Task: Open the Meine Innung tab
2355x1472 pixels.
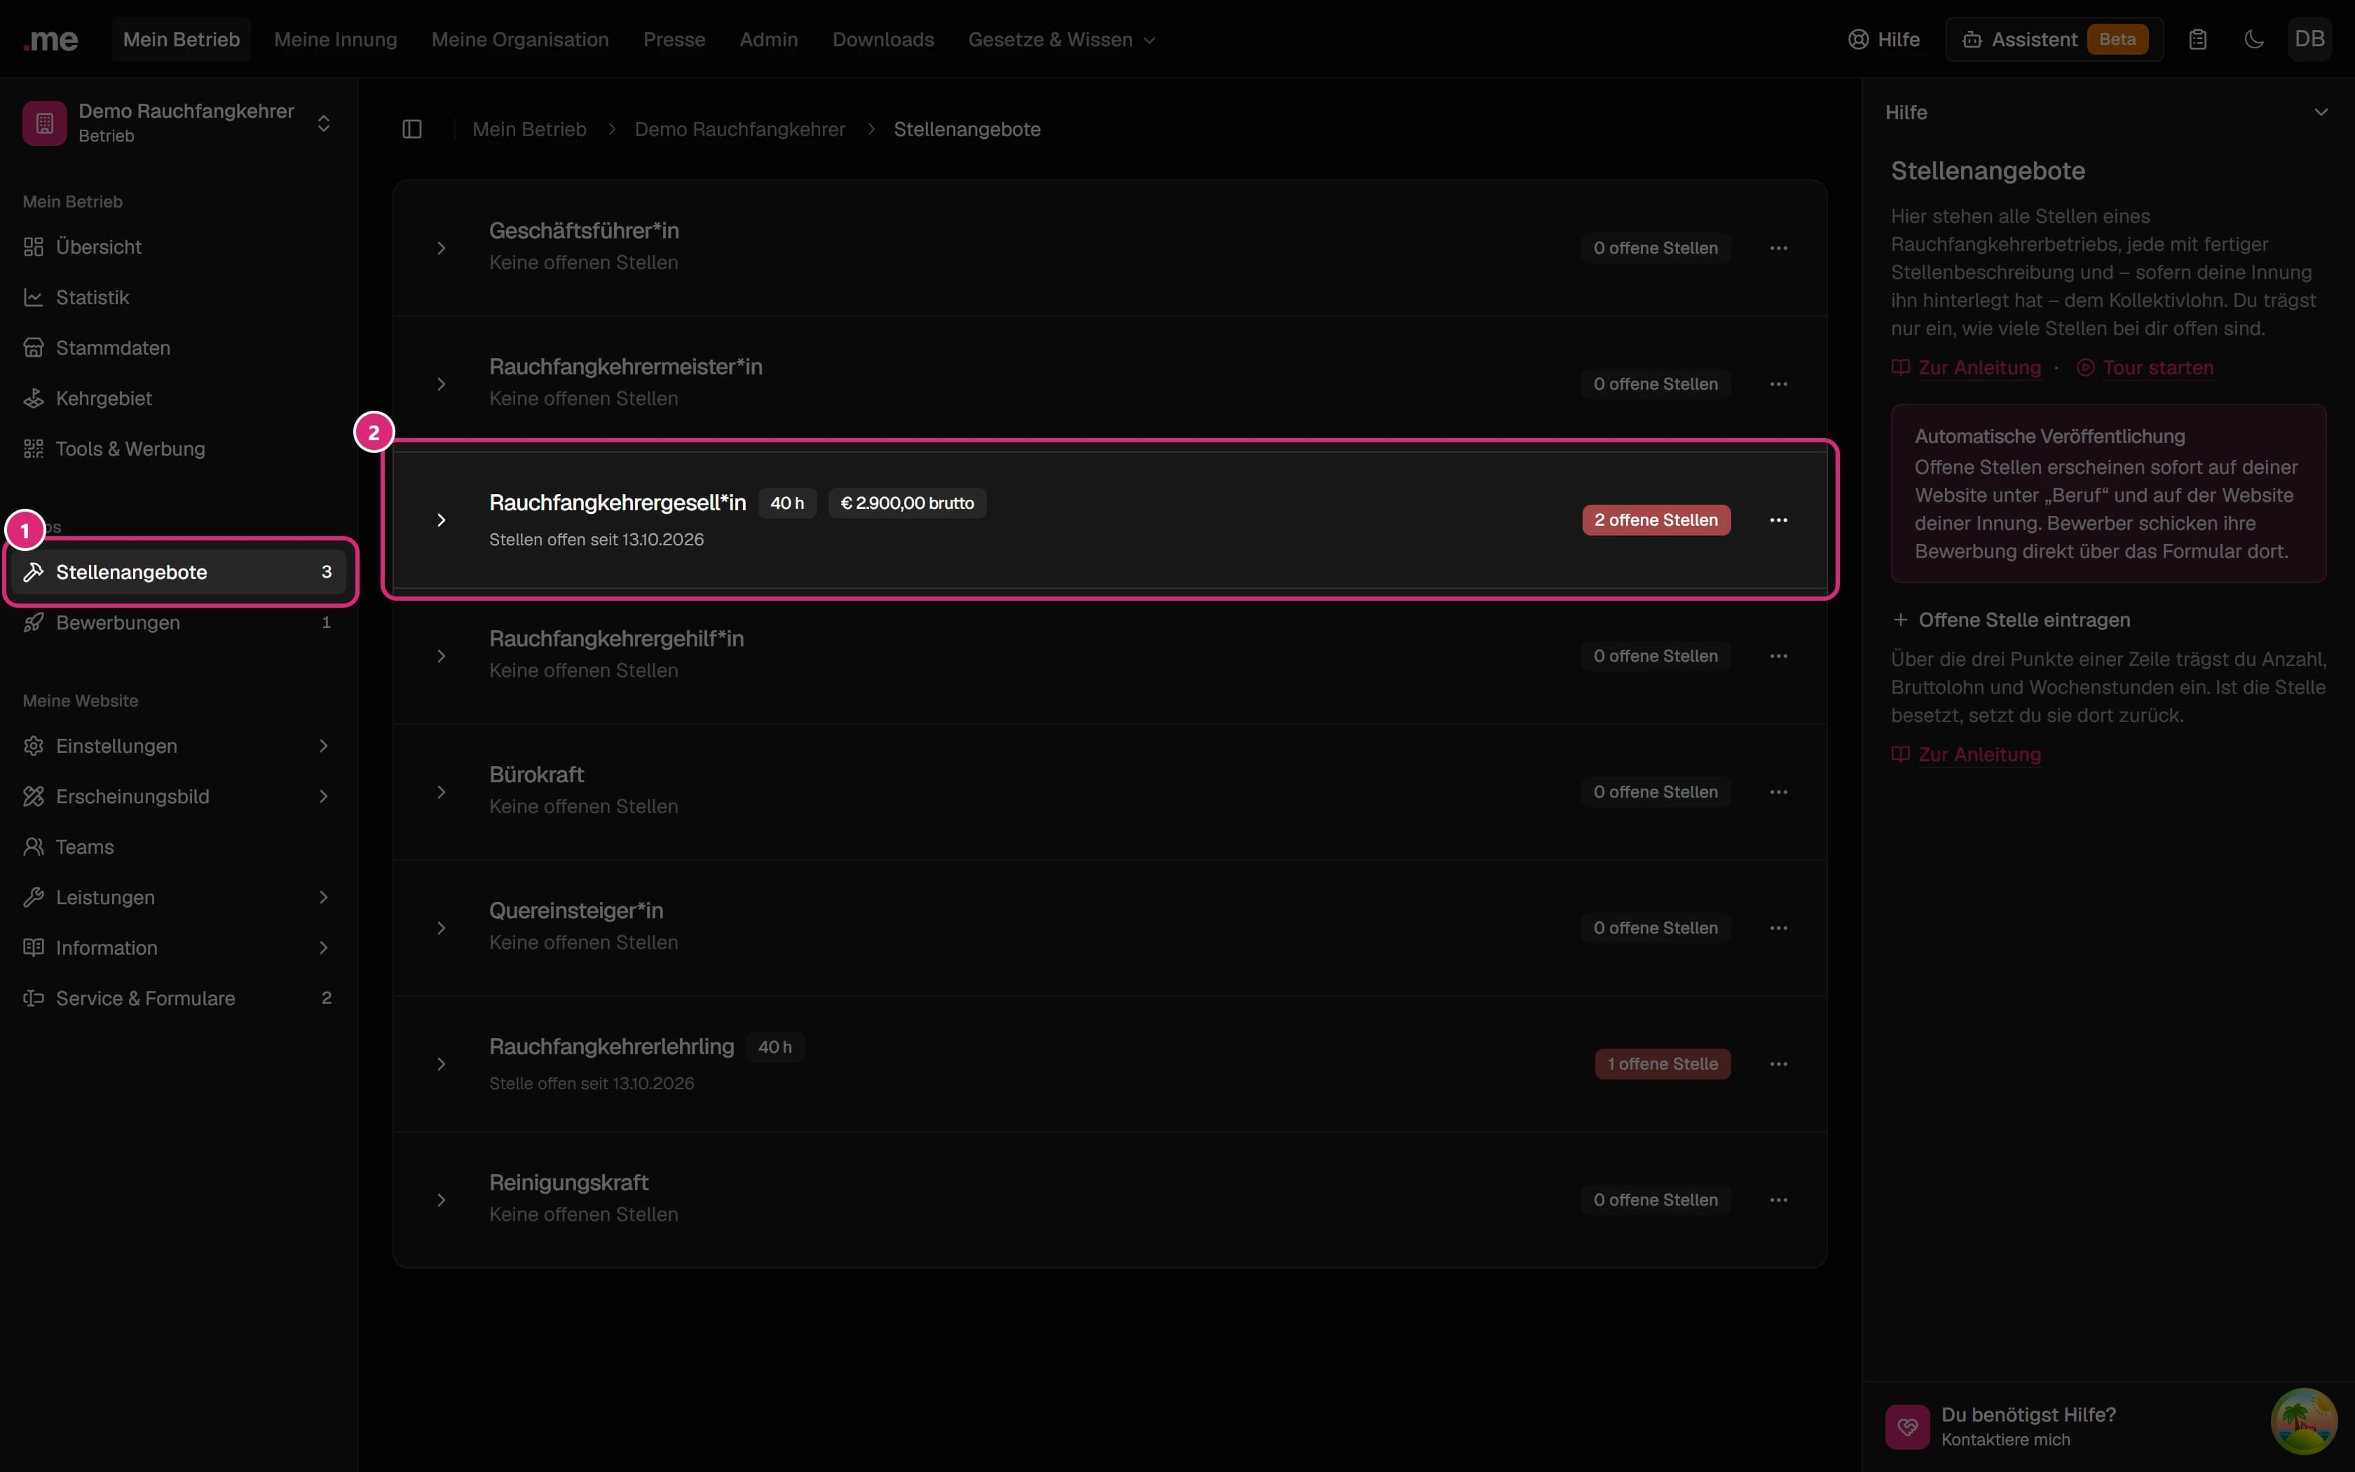Action: click(336, 40)
